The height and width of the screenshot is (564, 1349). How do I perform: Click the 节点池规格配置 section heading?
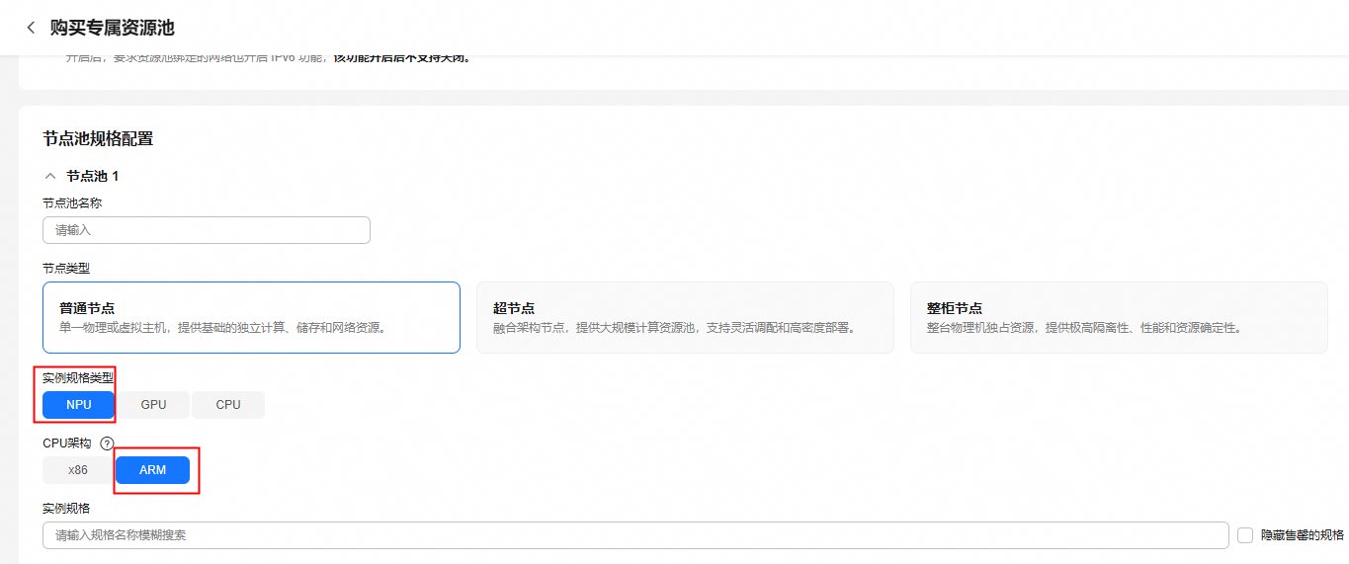coord(98,138)
